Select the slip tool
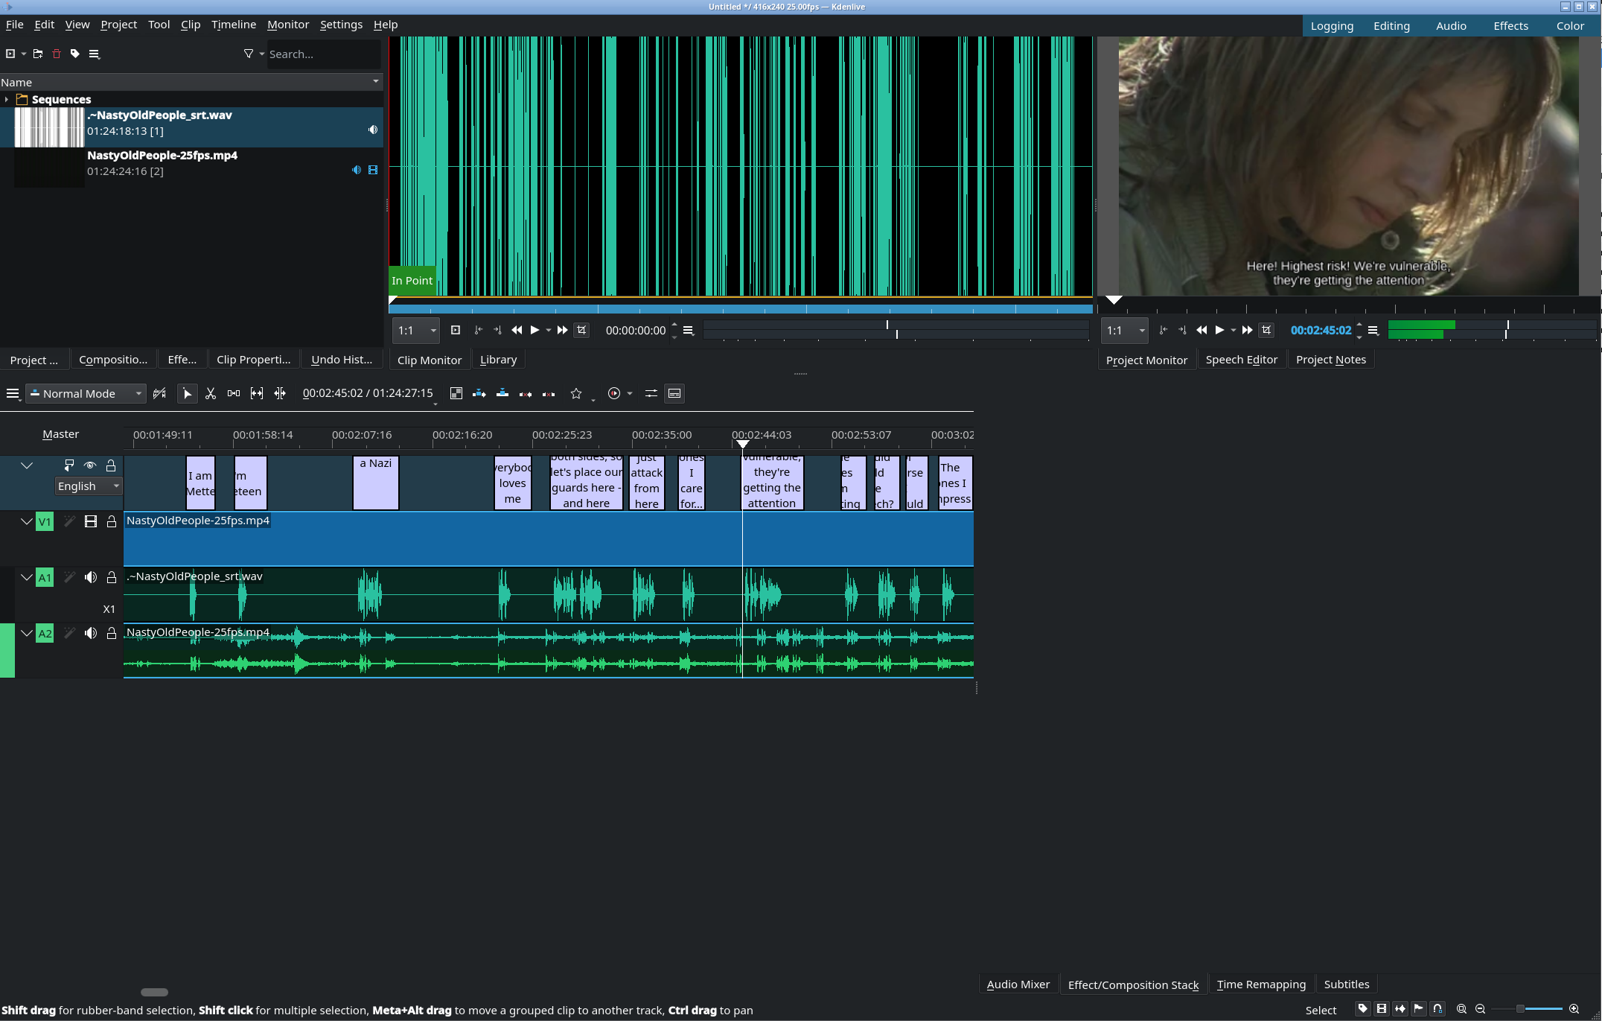 (x=257, y=393)
